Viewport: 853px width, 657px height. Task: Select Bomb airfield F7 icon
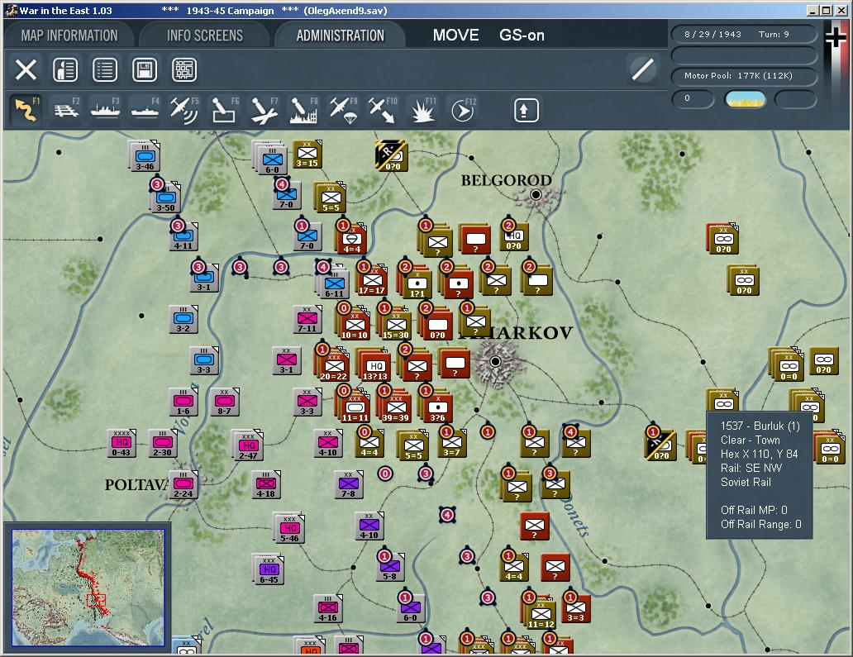click(264, 109)
